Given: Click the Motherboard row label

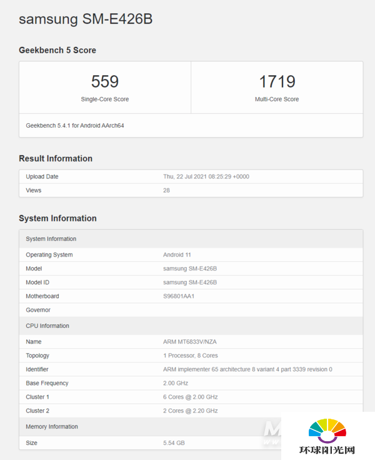Looking at the screenshot, I should coord(42,296).
